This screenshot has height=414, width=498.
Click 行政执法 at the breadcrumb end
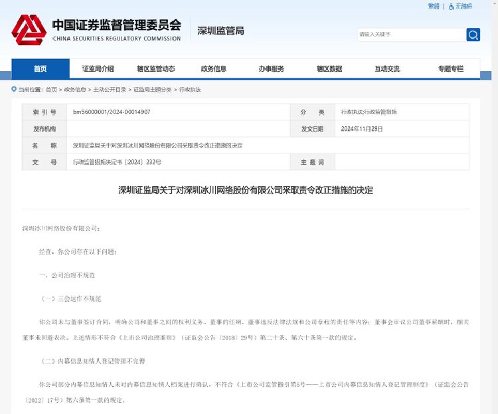[189, 90]
